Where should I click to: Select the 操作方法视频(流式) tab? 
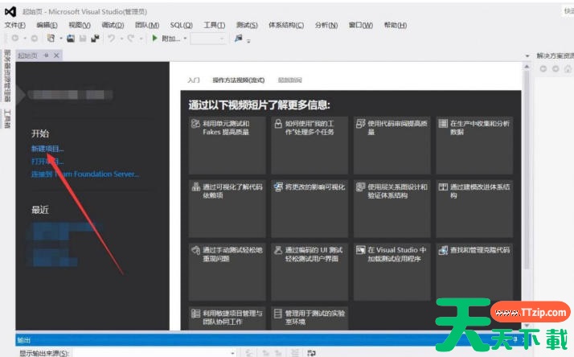pyautogui.click(x=238, y=80)
